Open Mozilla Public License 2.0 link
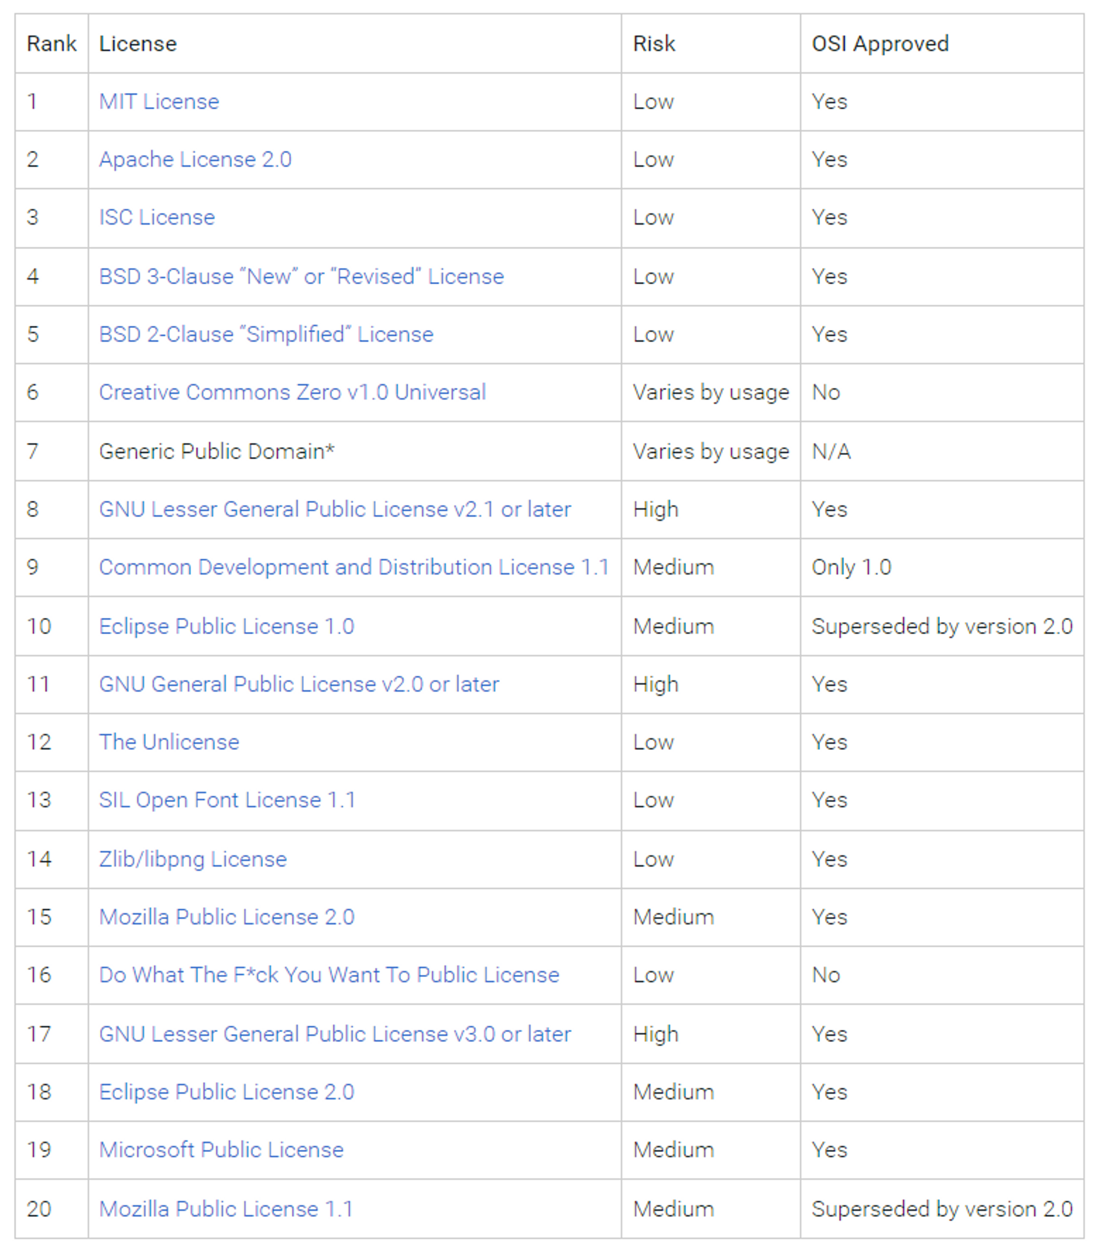Viewport: 1093px width, 1246px height. [x=227, y=917]
